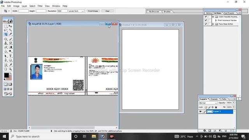Image resolution: width=249 pixels, height=140 pixels.
Task: Click the layer style icon in Layers panel
Action: (x=205, y=131)
